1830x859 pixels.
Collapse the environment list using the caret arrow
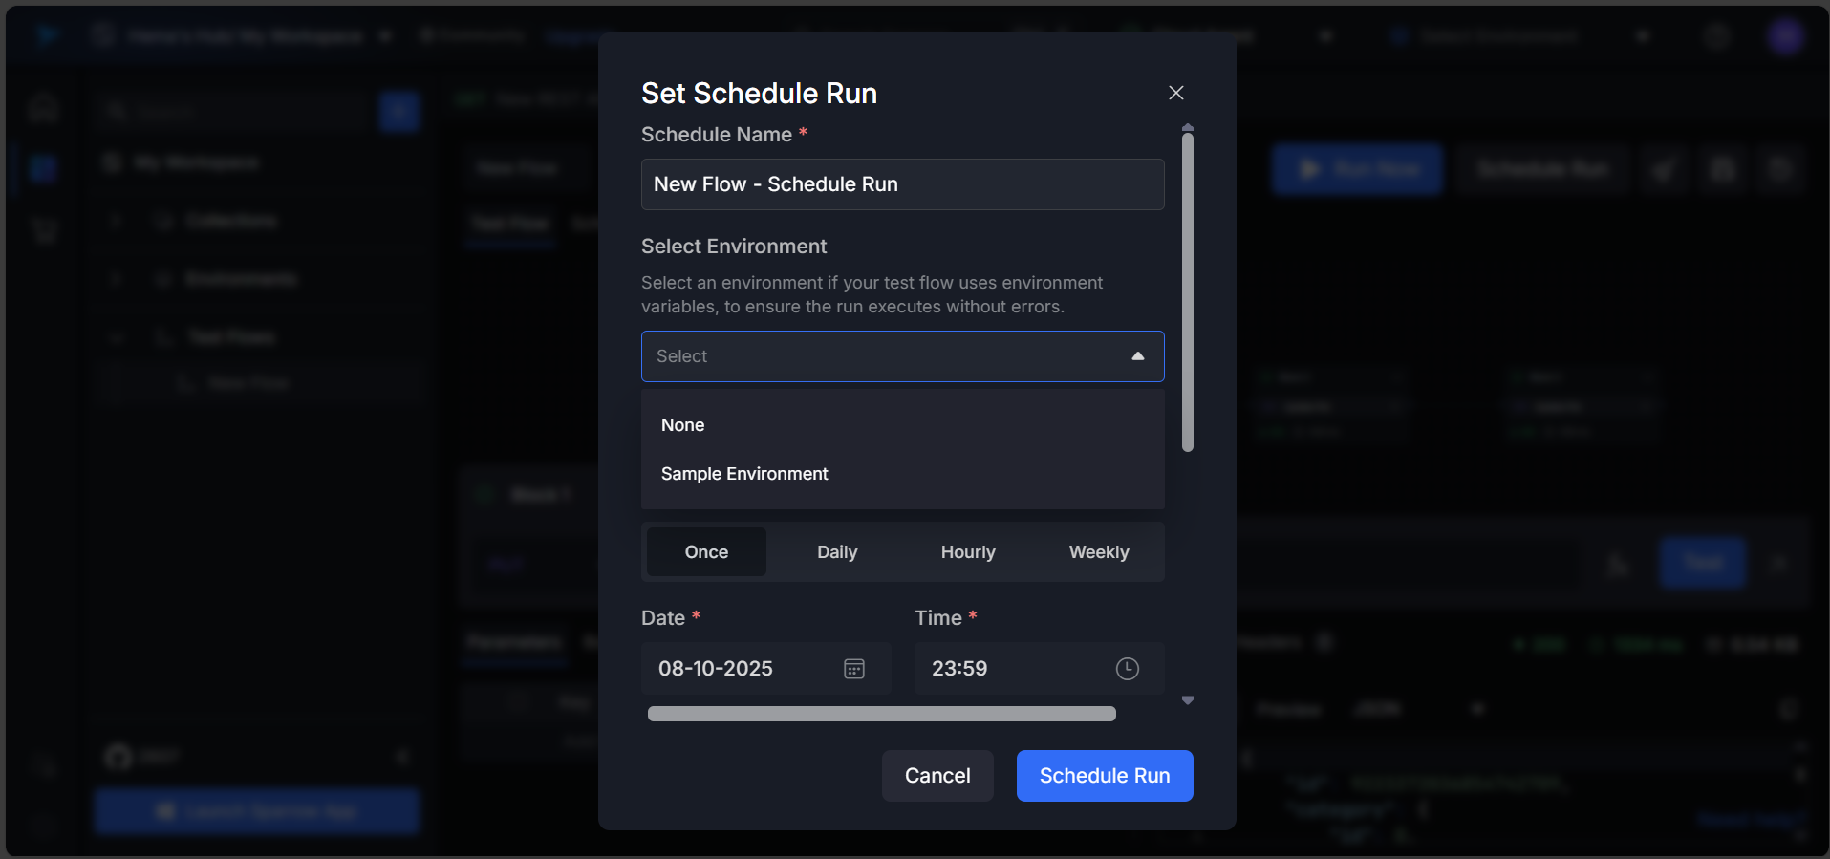click(x=1137, y=356)
